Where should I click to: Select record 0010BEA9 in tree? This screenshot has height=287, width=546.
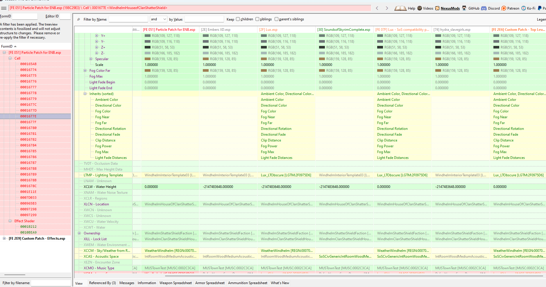28,233
